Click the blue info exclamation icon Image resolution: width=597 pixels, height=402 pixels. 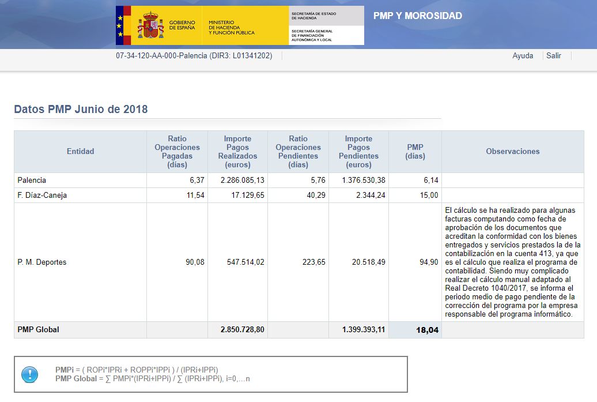pyautogui.click(x=29, y=374)
